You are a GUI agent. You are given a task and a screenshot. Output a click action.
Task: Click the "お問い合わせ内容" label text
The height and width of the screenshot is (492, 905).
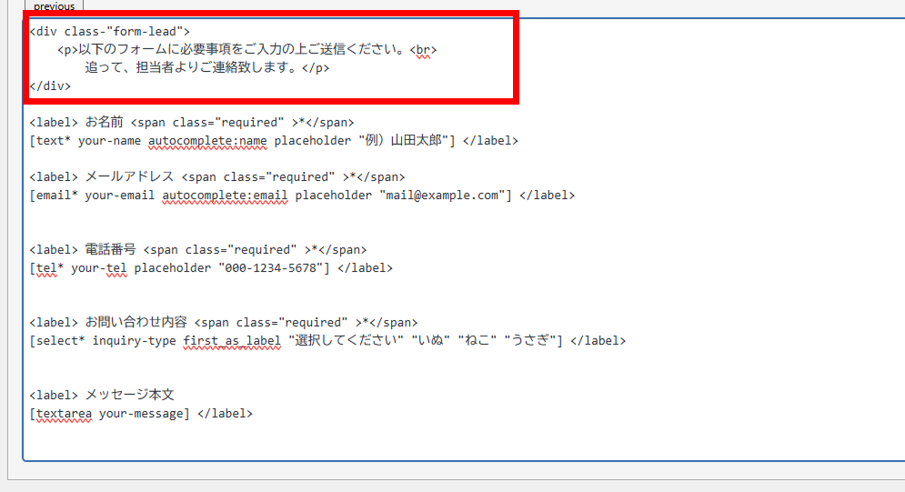136,323
